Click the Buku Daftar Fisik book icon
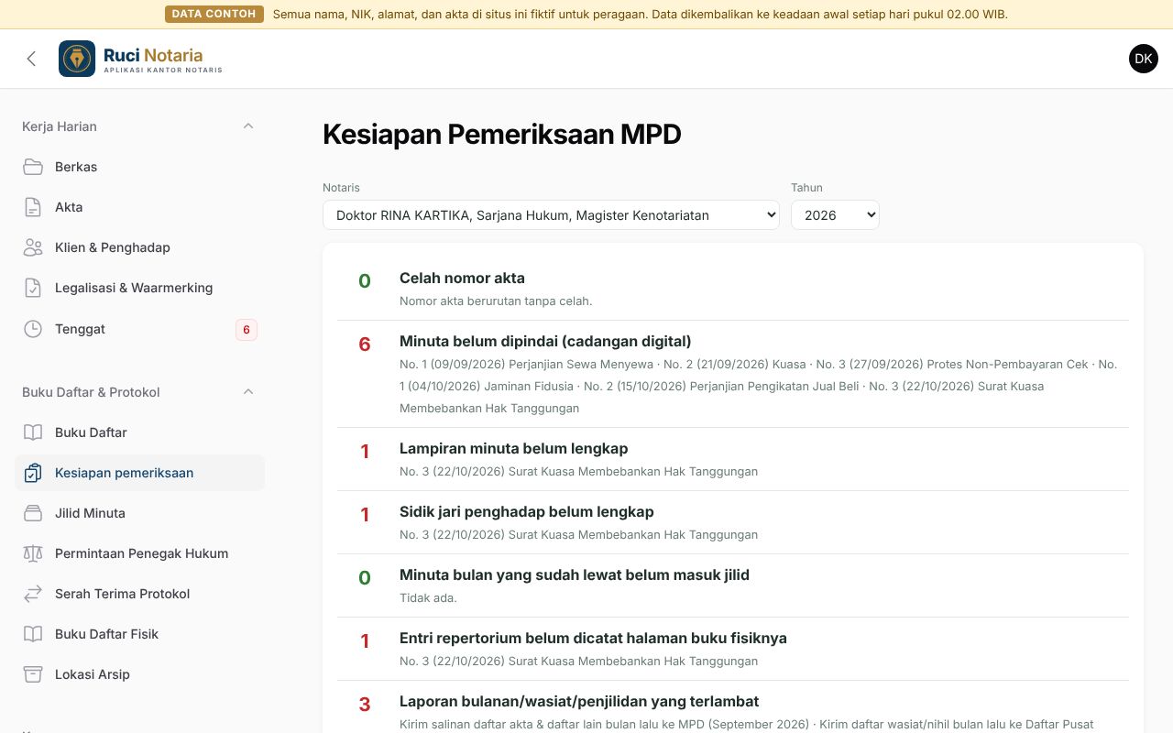 [33, 634]
